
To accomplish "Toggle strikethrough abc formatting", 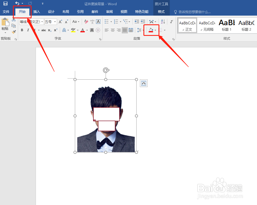I will click(x=43, y=30).
